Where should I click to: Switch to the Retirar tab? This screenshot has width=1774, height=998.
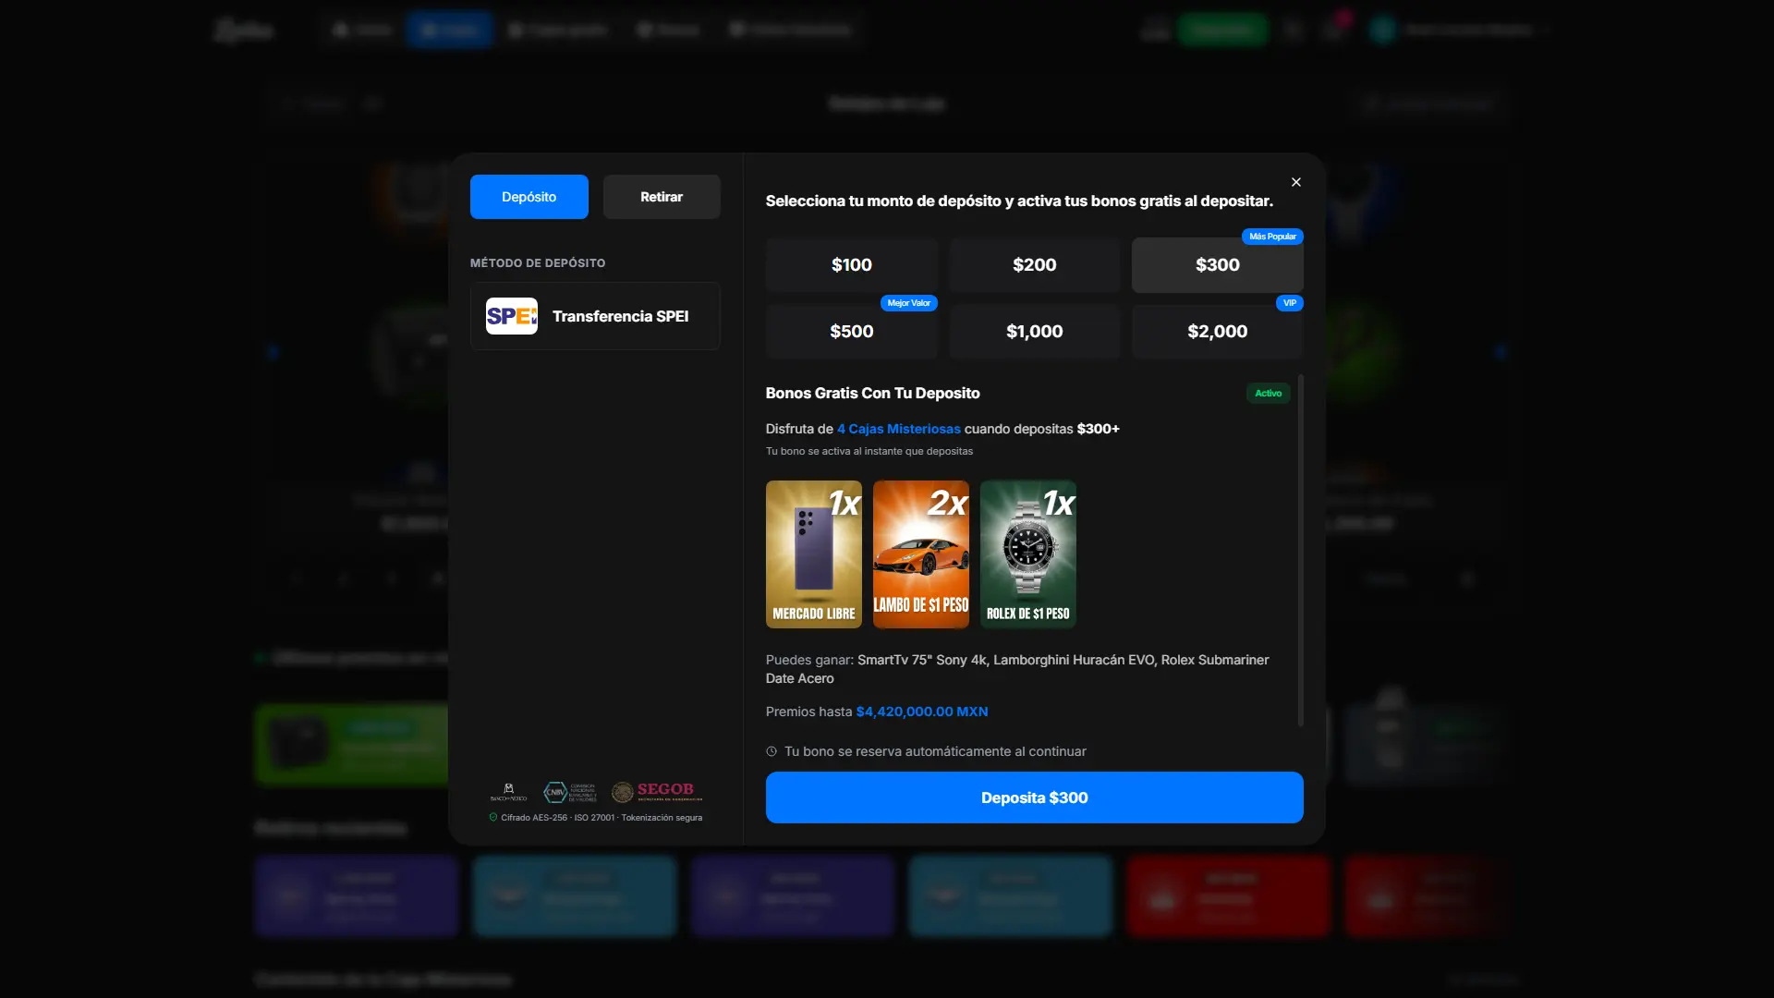click(x=662, y=197)
